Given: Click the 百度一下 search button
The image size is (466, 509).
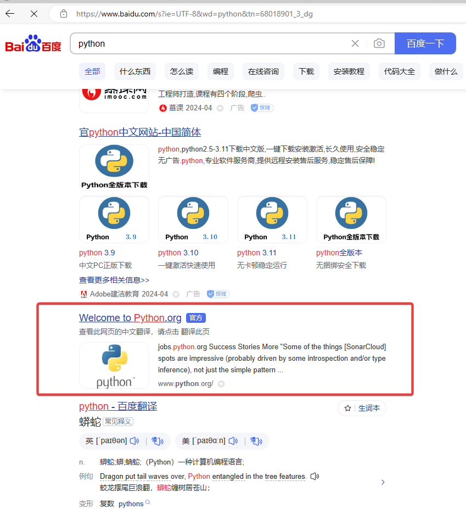Looking at the screenshot, I should tap(425, 43).
